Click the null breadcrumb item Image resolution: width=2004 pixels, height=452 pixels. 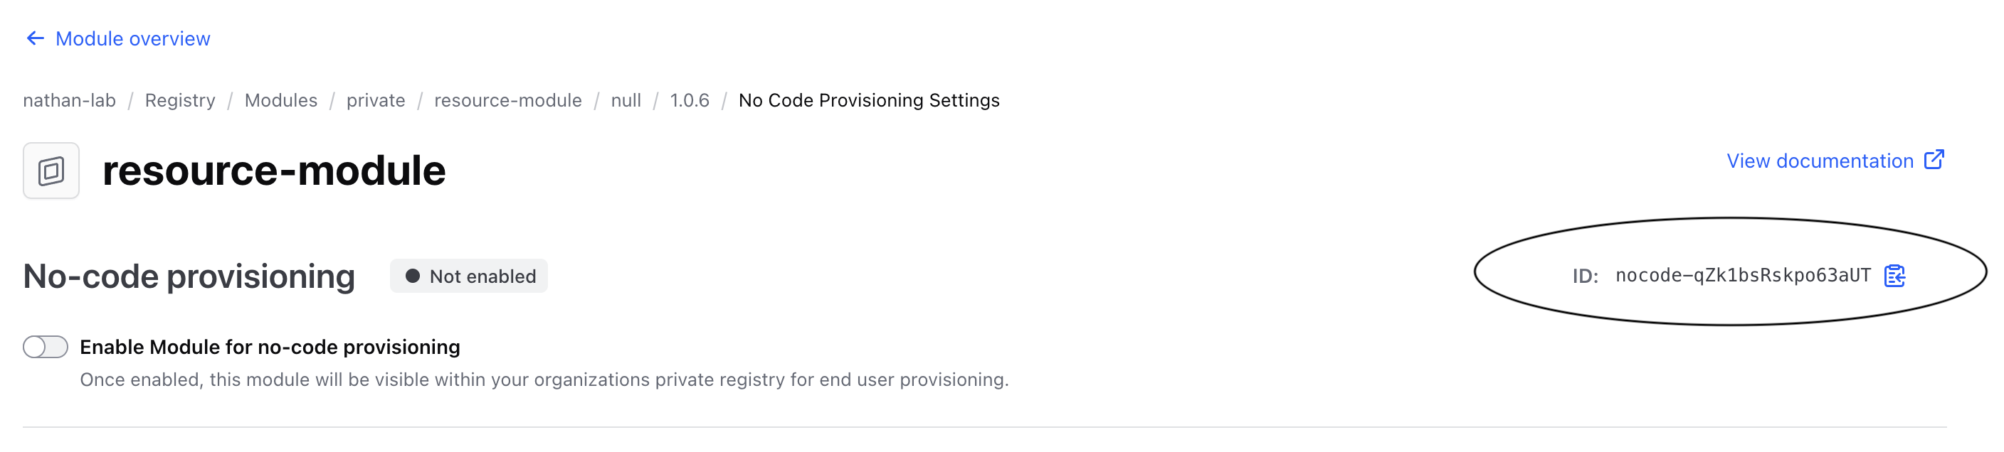click(626, 100)
